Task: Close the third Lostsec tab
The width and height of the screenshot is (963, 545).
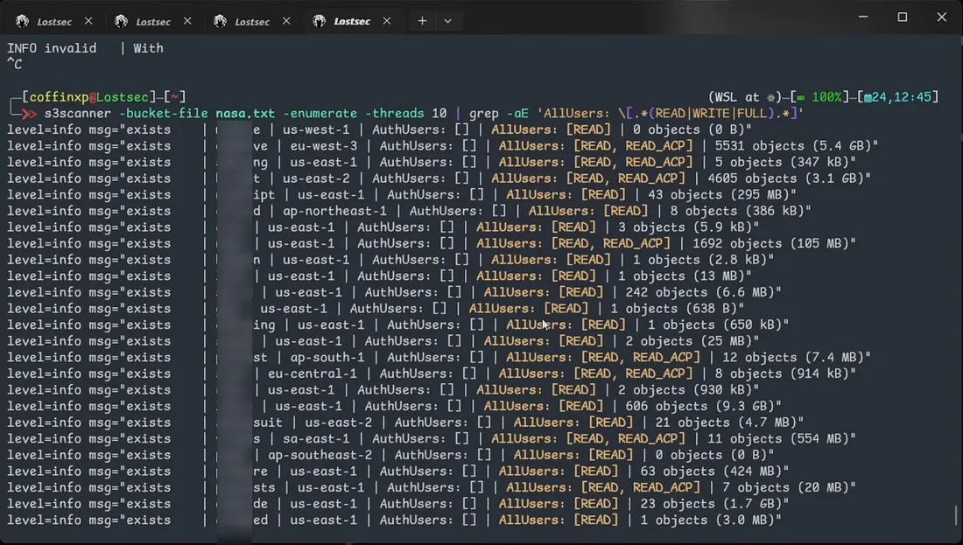Action: pos(286,21)
